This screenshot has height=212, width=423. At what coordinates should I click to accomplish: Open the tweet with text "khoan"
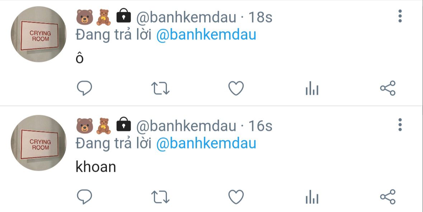(96, 167)
